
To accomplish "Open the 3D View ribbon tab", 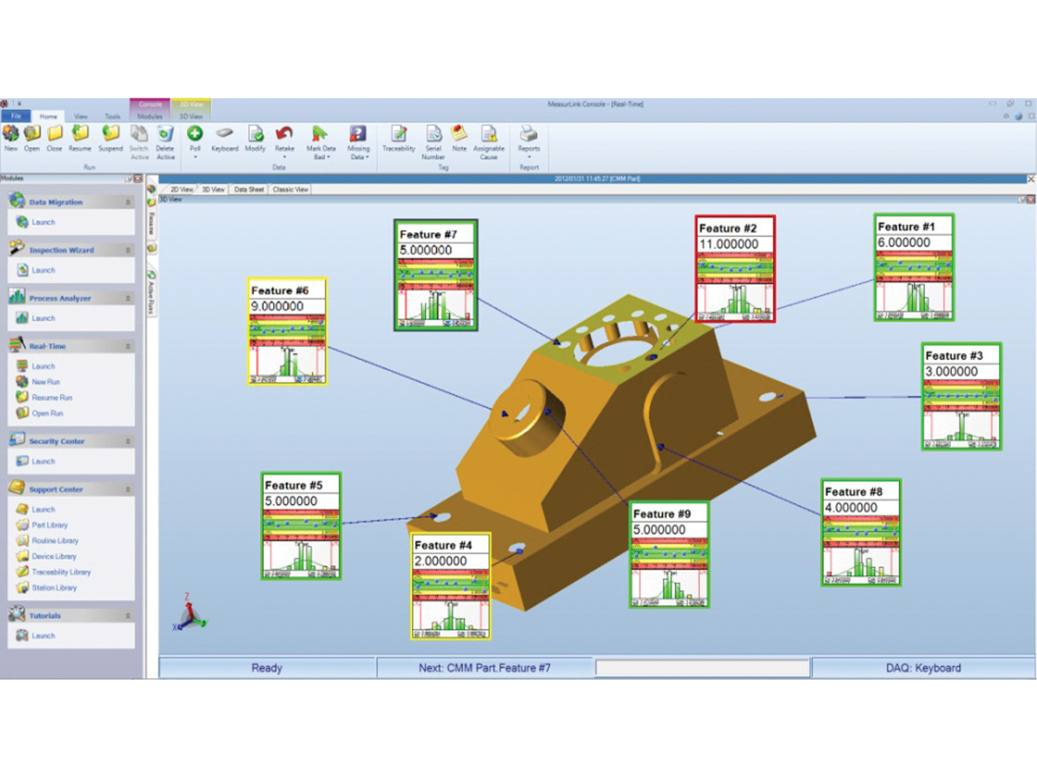I will point(191,117).
